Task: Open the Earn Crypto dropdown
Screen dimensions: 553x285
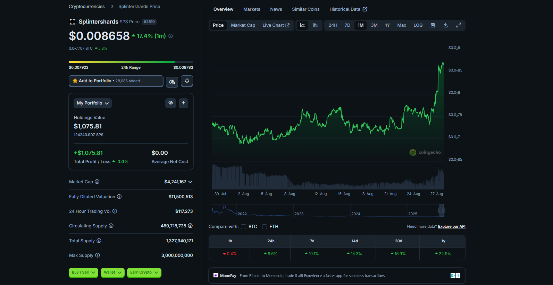Action: 144,273
